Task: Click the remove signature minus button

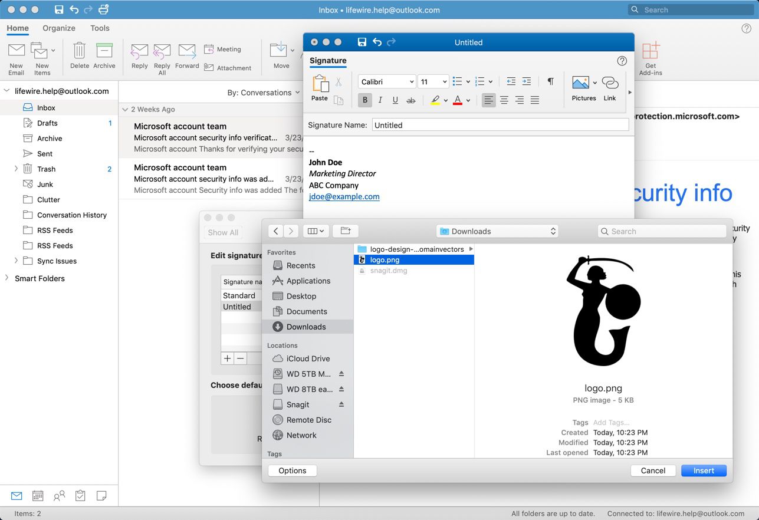Action: pyautogui.click(x=240, y=358)
